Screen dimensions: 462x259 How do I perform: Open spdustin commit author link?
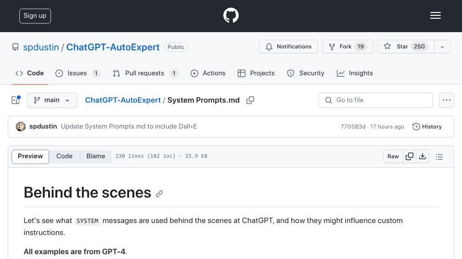click(43, 126)
